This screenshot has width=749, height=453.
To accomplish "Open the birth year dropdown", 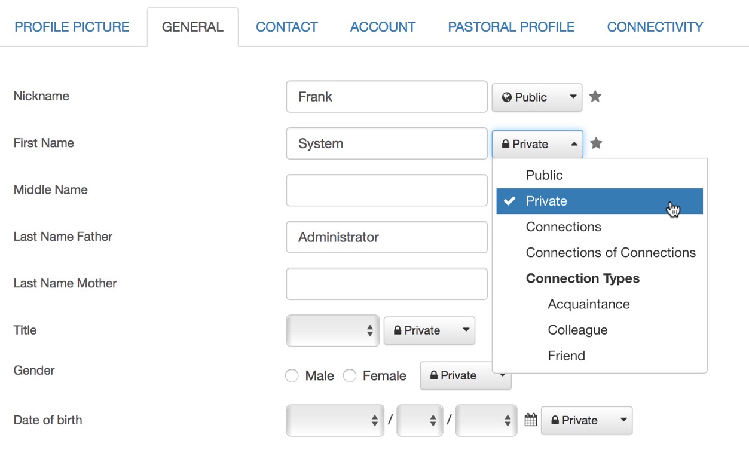I will click(x=486, y=420).
